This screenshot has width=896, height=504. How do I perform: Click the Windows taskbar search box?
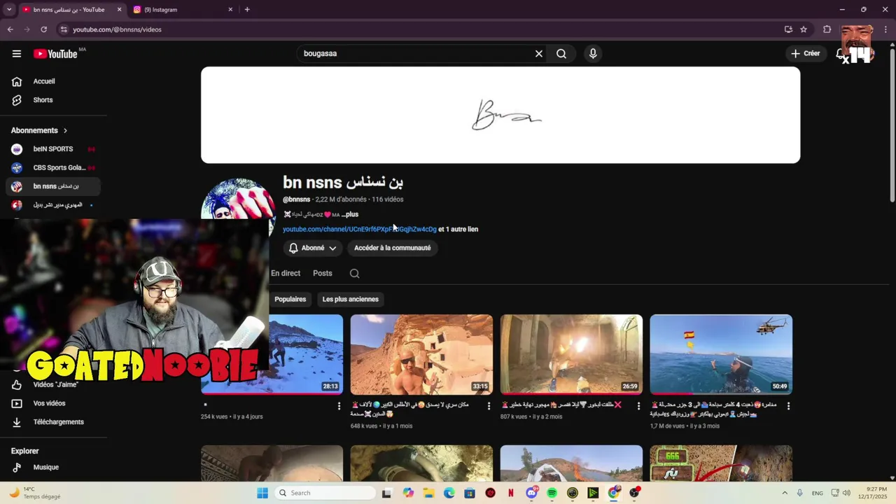(325, 493)
